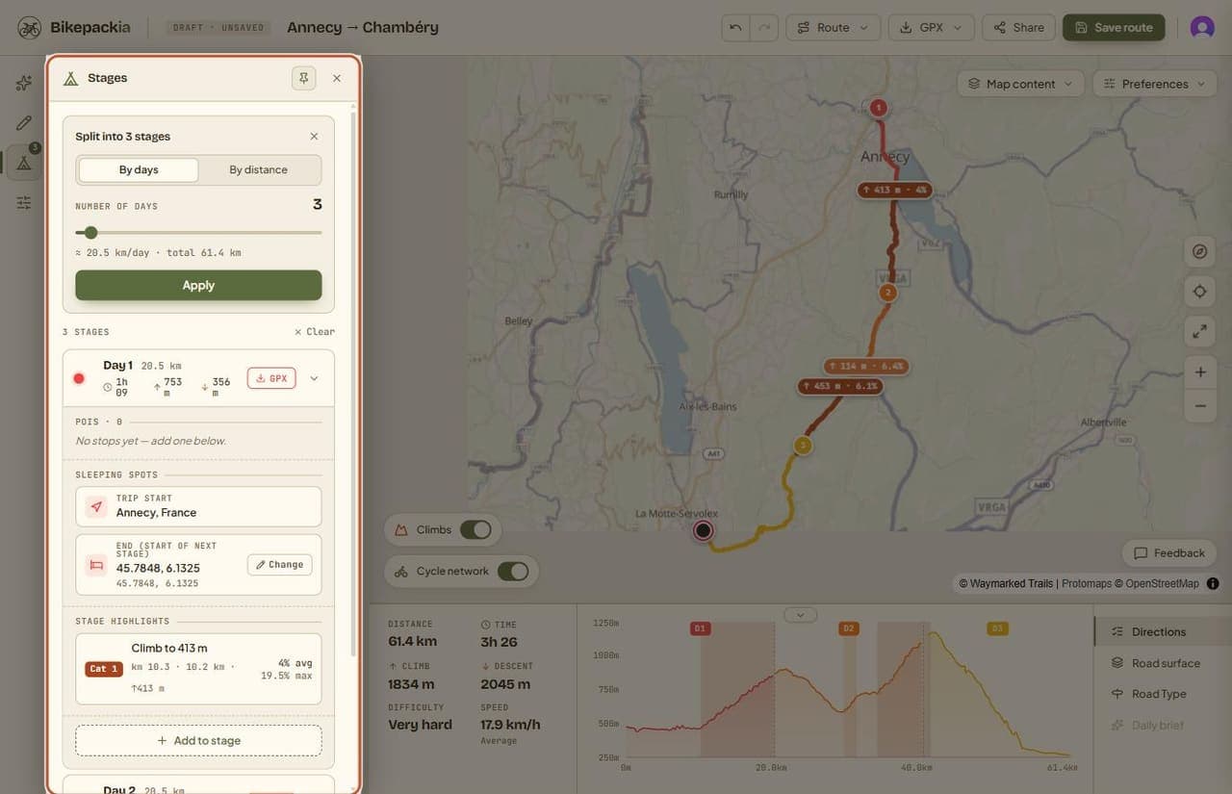Change the Day 1 end sleeping spot
This screenshot has width=1232, height=794.
[x=279, y=565]
